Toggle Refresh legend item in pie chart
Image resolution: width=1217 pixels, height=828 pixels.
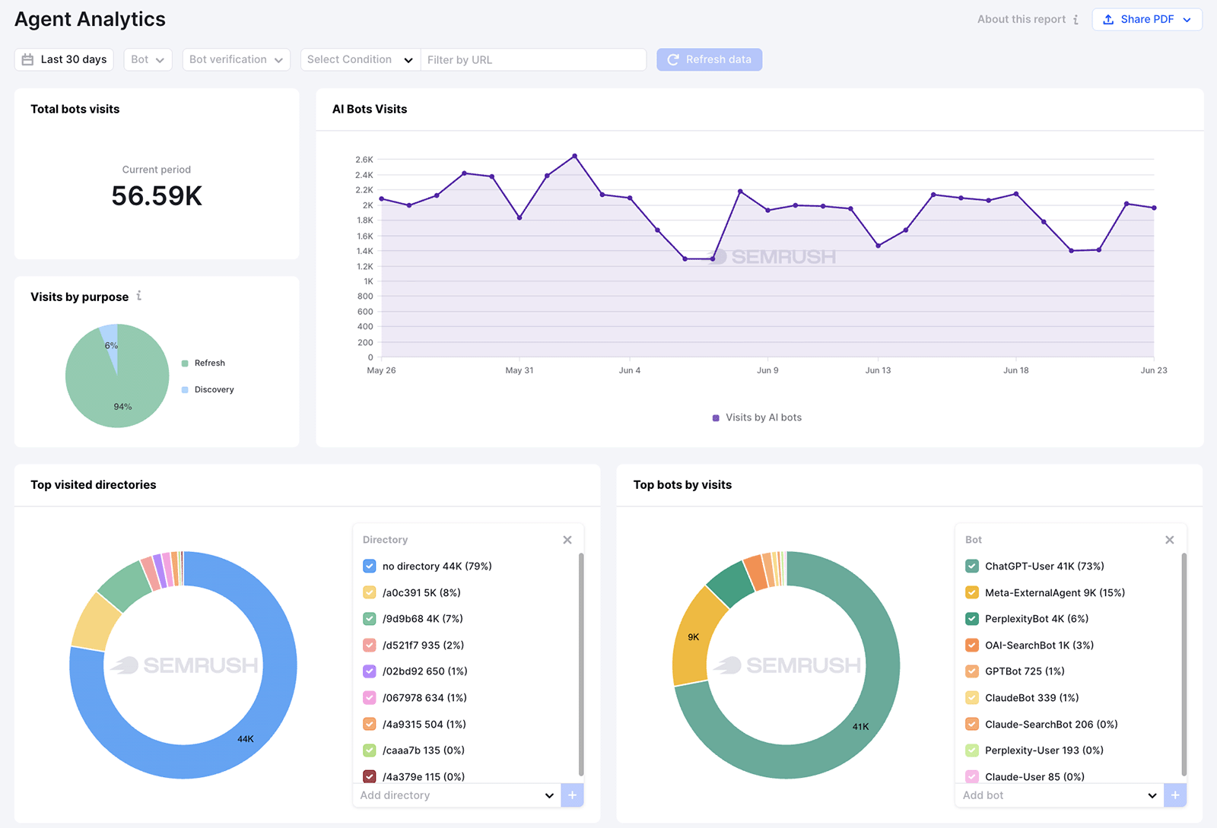pyautogui.click(x=203, y=363)
